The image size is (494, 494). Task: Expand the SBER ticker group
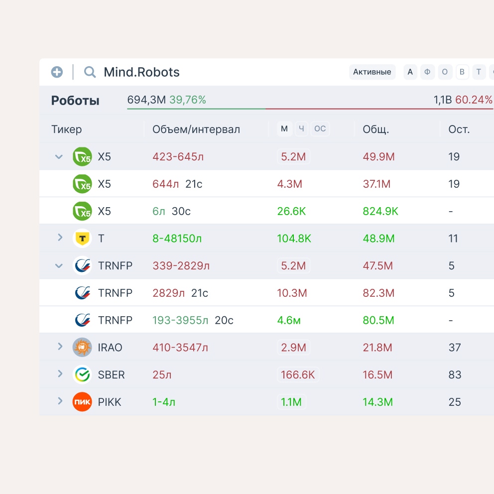click(x=60, y=374)
